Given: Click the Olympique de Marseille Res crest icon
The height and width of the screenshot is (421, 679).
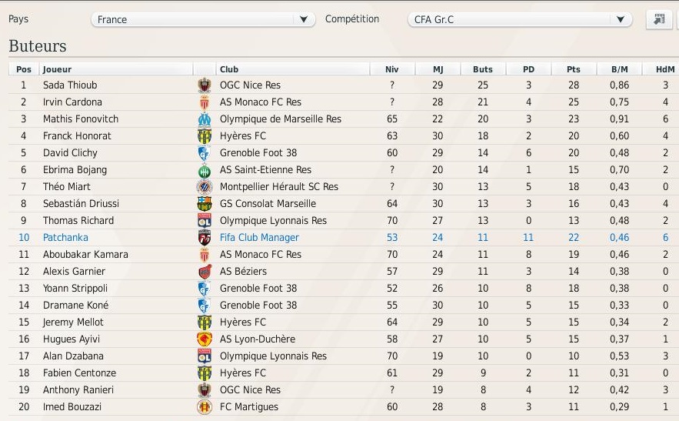Looking at the screenshot, I should (205, 119).
